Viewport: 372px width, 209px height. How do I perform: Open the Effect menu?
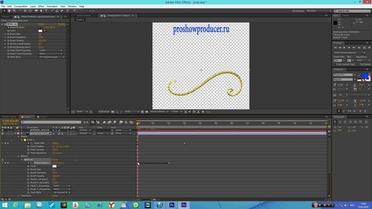41,6
